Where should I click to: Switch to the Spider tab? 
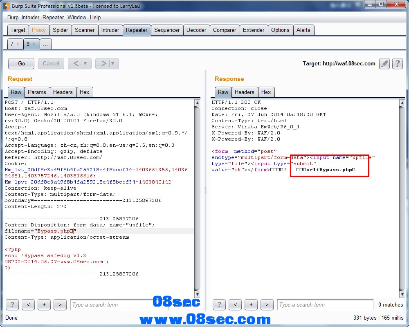pyautogui.click(x=60, y=30)
